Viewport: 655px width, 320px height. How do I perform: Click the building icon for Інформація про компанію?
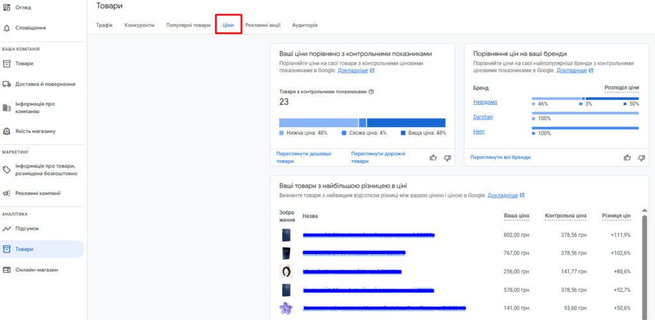click(x=6, y=108)
